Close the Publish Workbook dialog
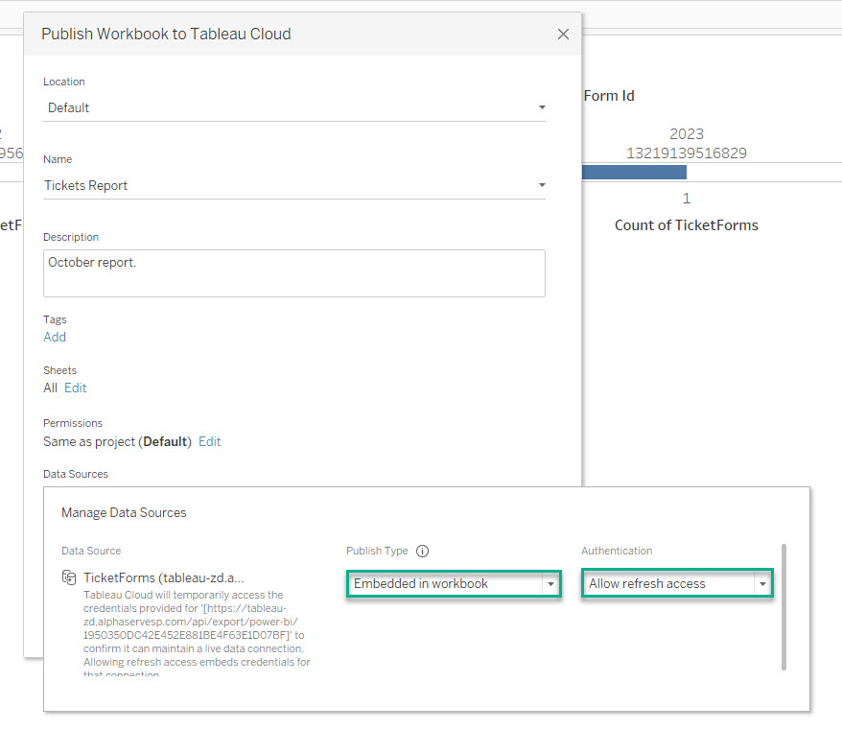842x753 pixels. coord(563,35)
